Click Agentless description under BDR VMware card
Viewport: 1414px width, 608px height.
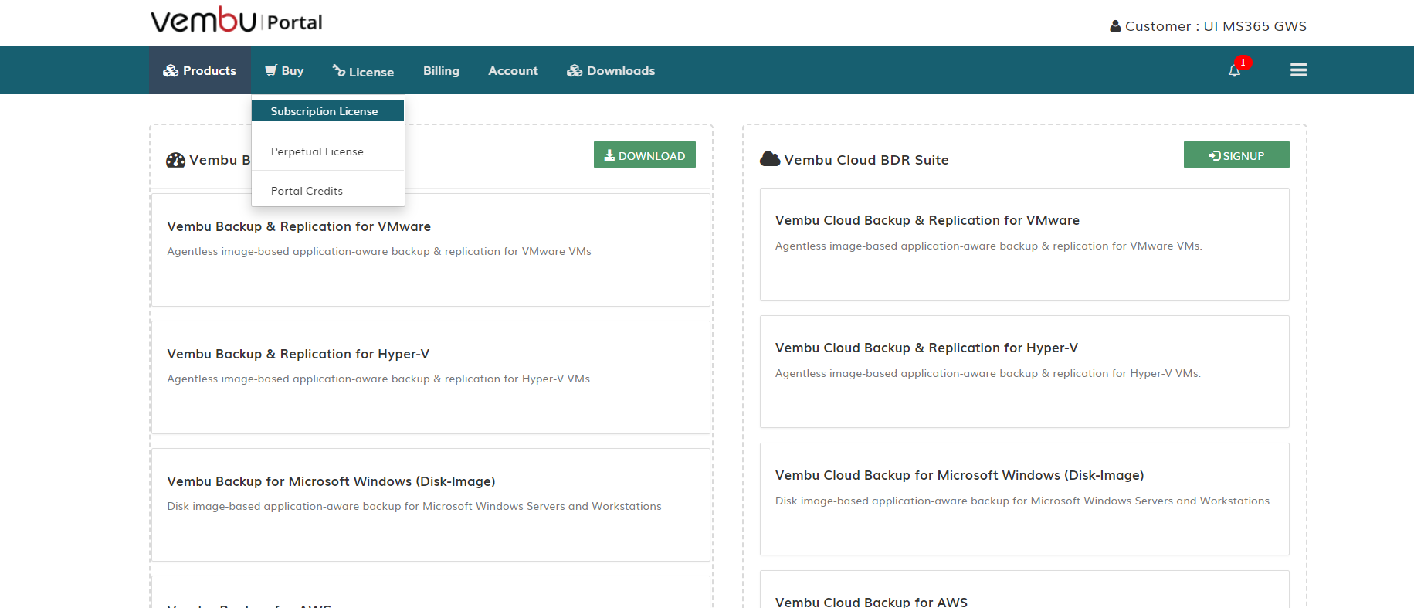click(x=379, y=251)
